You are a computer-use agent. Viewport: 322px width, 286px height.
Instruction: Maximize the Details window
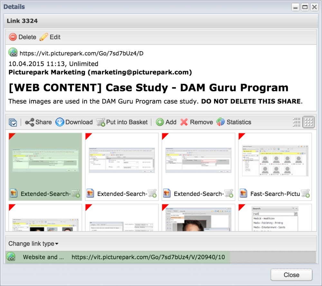pos(305,7)
